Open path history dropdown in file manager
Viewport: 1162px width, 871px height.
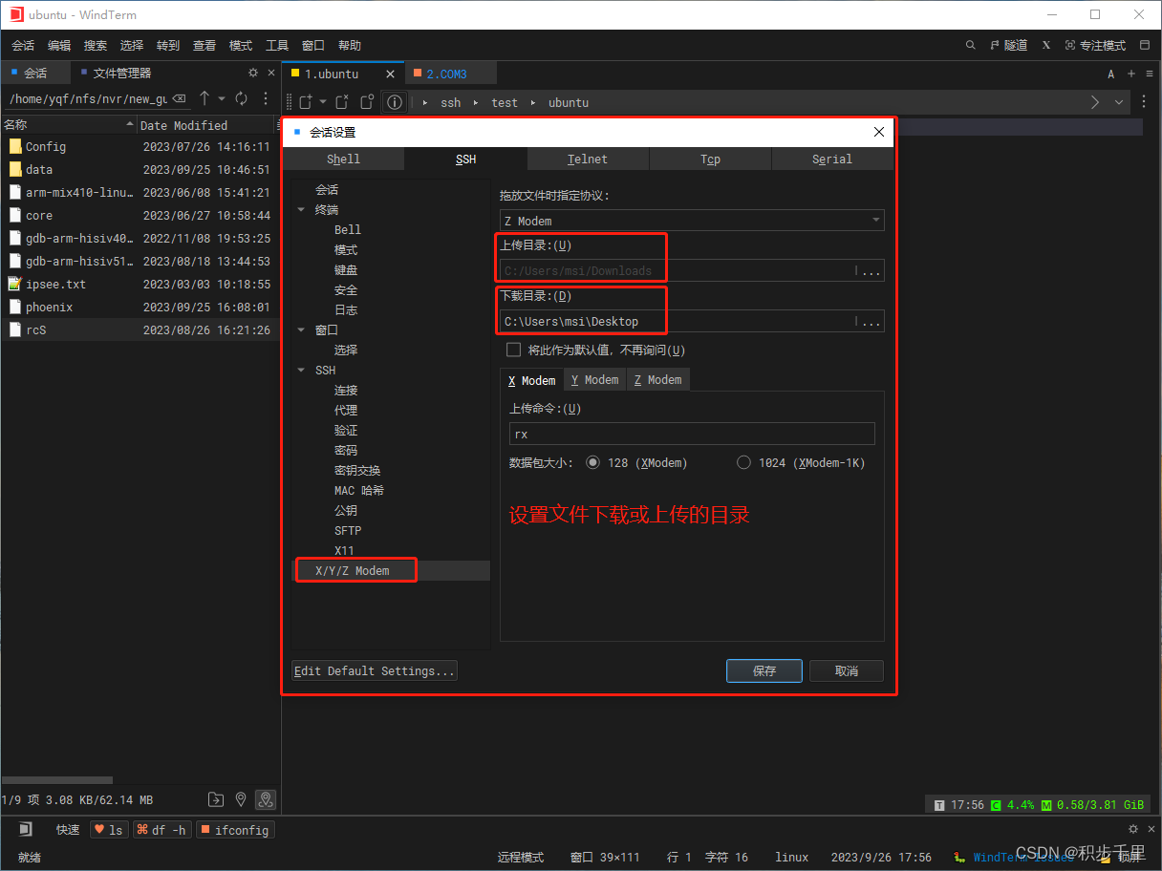222,99
